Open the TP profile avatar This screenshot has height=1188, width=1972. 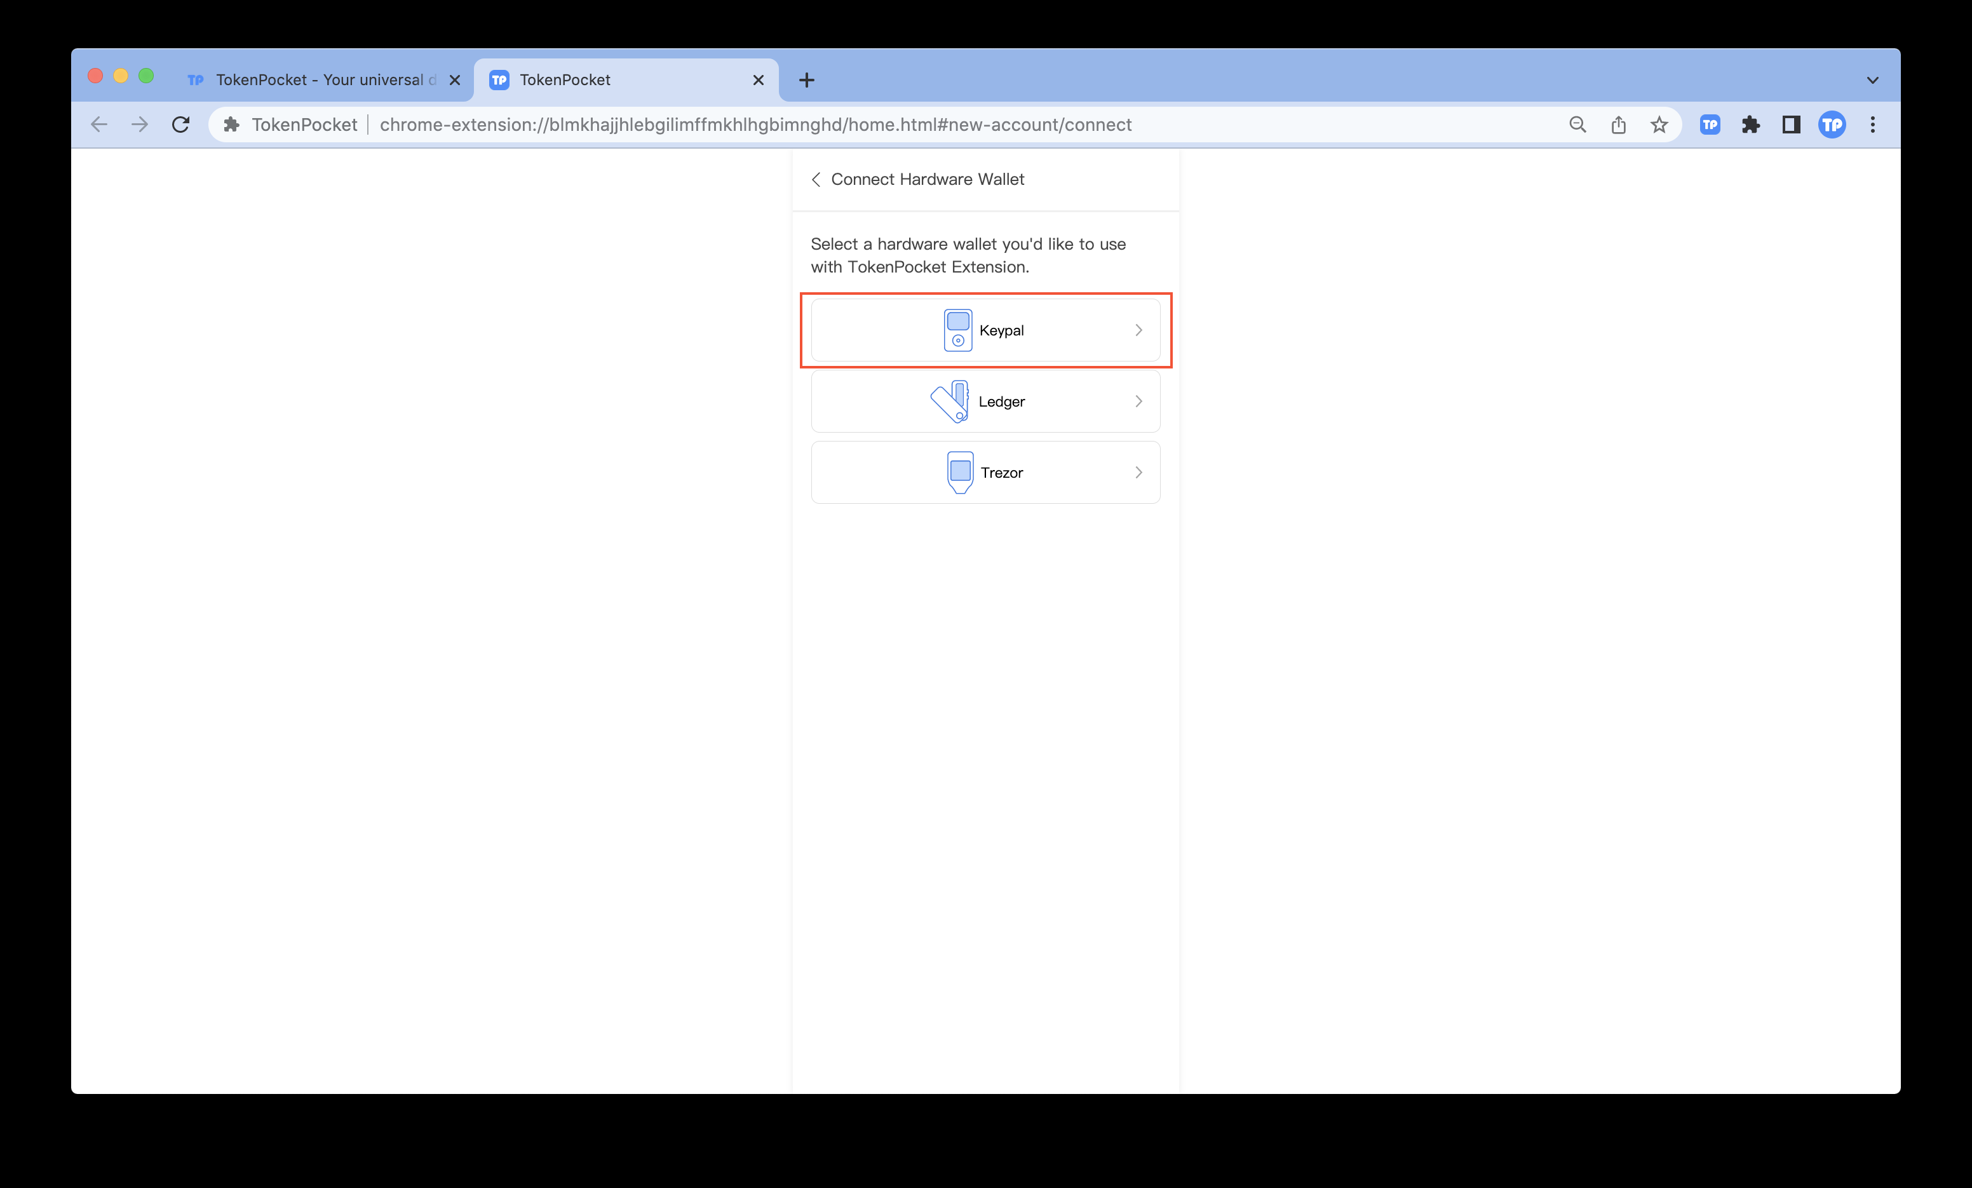(1831, 125)
